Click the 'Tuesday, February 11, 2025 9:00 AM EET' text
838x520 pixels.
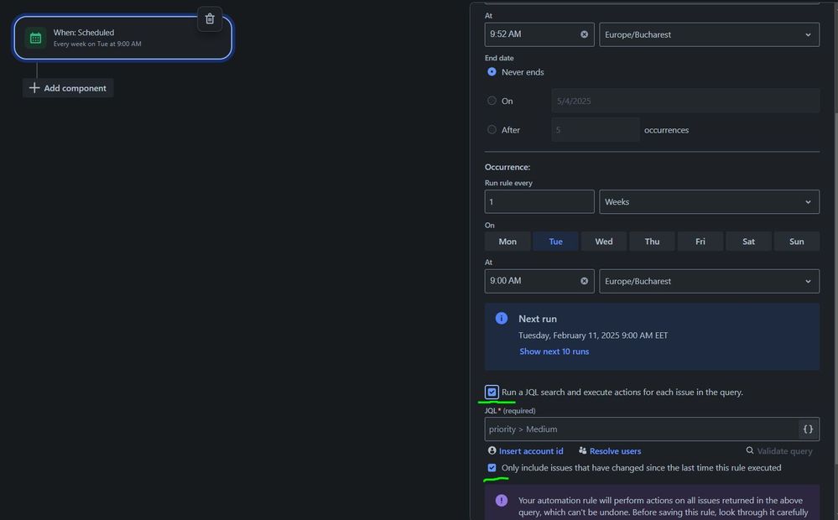pos(593,335)
